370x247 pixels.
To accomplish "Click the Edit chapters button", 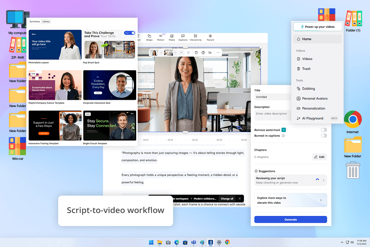I will (x=319, y=157).
